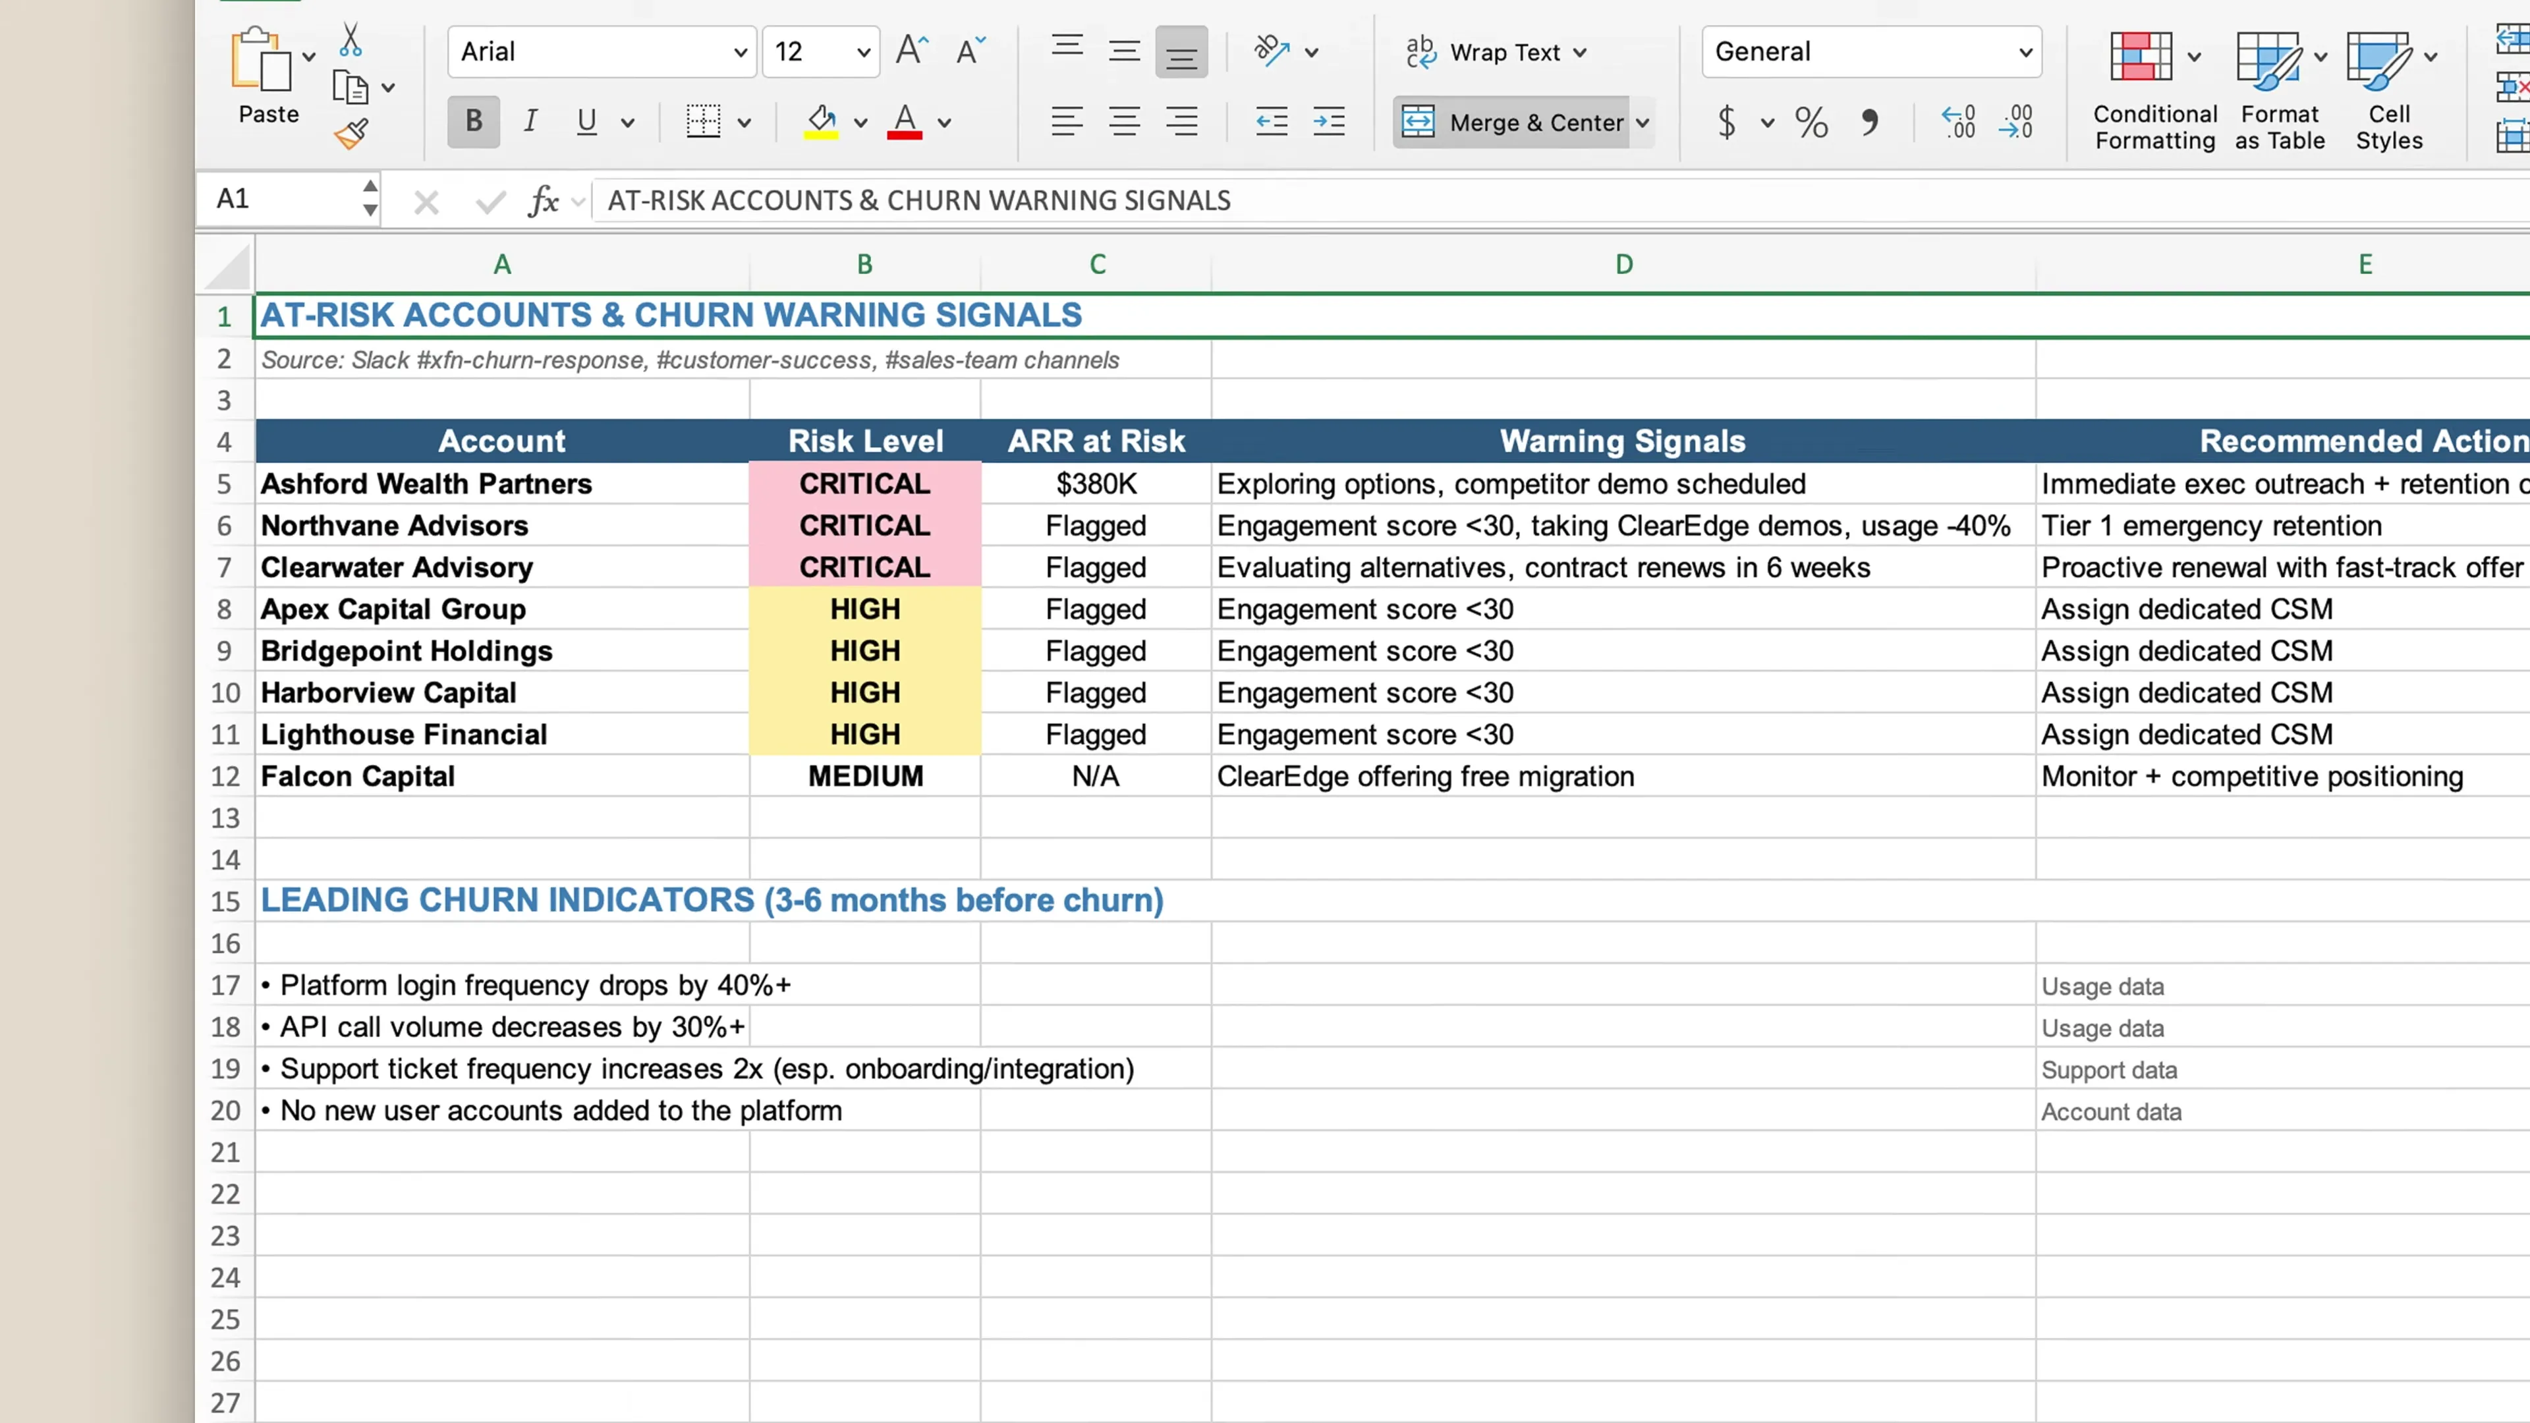The image size is (2530, 1423).
Task: Click Decrease Decimal icon
Action: click(x=2015, y=122)
